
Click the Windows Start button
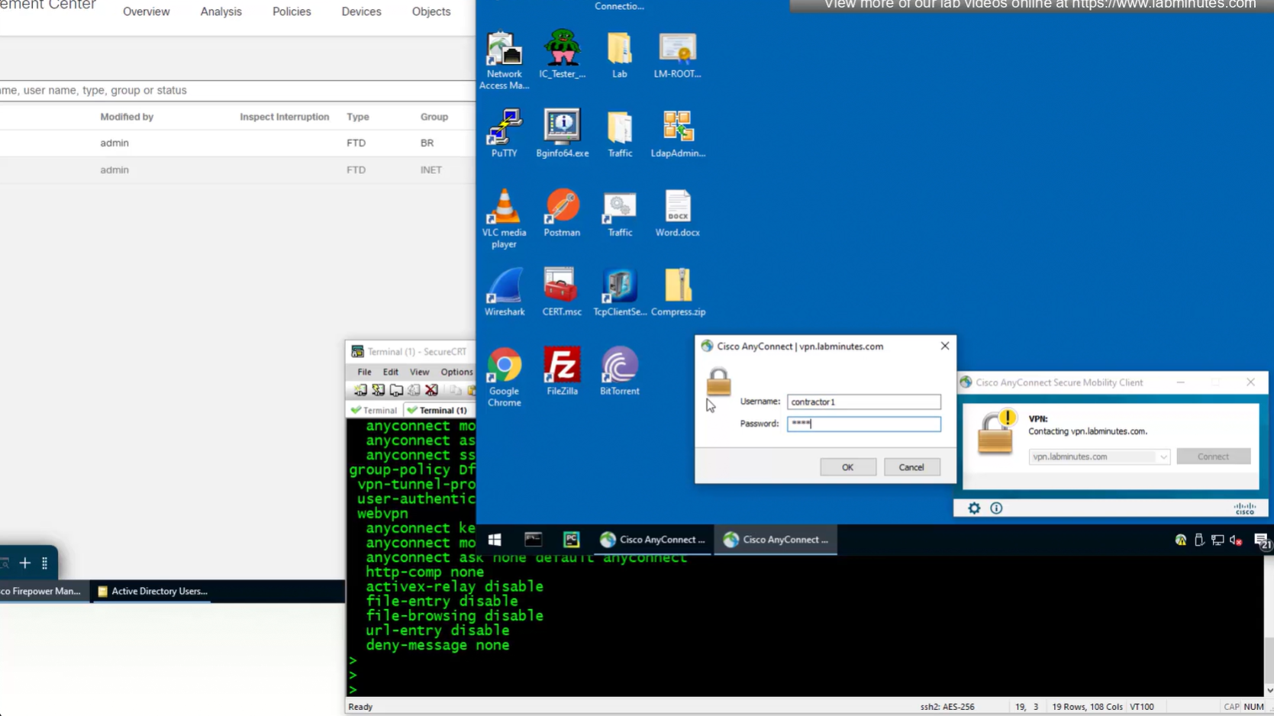(495, 540)
